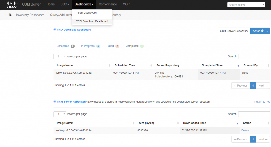Switch to the In Progress tab
Screen dimensions: 271x147
click(x=90, y=46)
